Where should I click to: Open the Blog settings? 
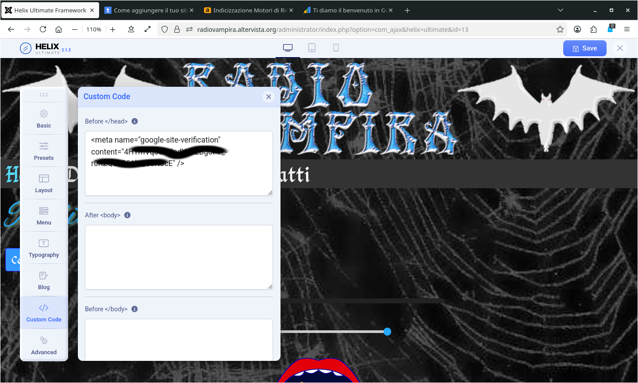pyautogui.click(x=44, y=280)
